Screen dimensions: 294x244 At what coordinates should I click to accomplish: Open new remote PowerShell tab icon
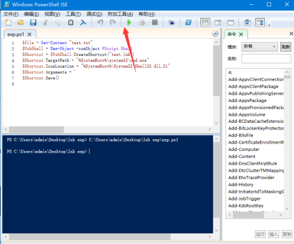171,22
